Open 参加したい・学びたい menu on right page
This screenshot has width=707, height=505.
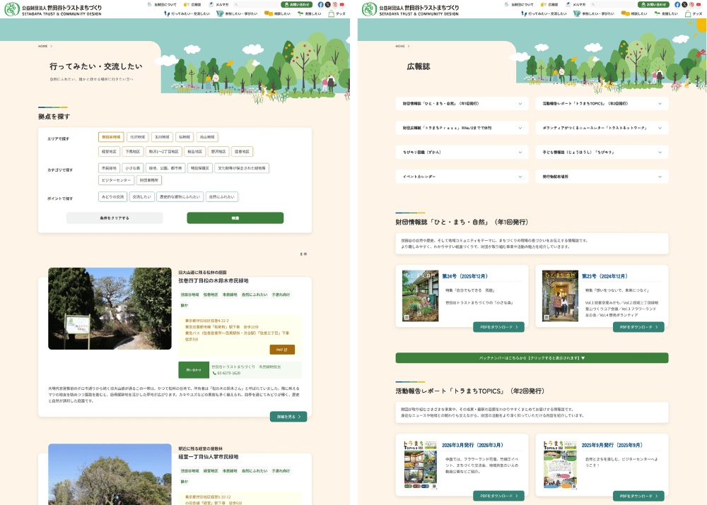(x=593, y=14)
